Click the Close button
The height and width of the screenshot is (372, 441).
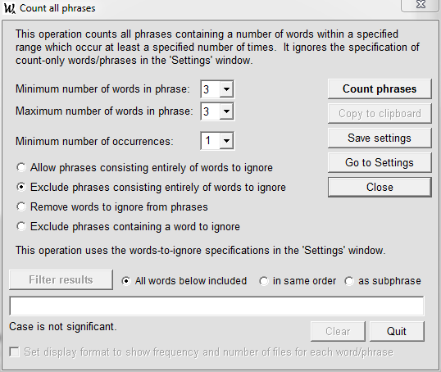[380, 187]
